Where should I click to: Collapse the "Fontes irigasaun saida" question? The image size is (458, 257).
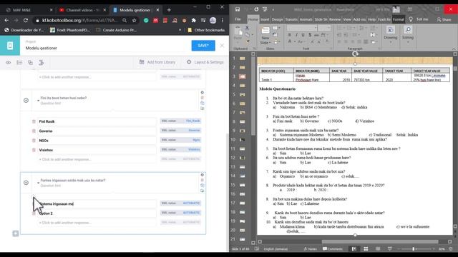[x=38, y=183]
